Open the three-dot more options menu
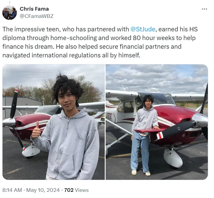214x198 pixels. pos(204,9)
